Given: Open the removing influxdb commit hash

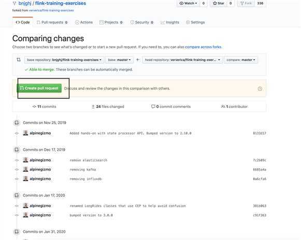Looking at the screenshot, I should click(x=260, y=179).
